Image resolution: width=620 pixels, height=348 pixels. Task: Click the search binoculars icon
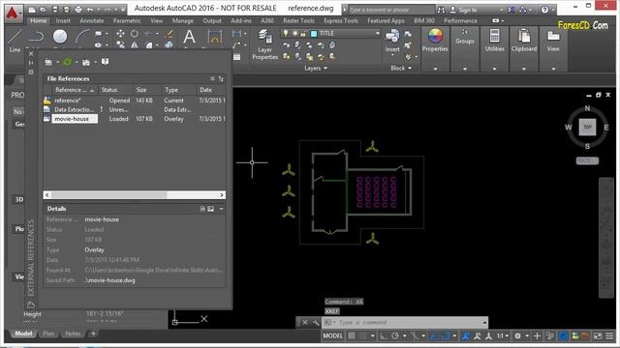coord(441,10)
